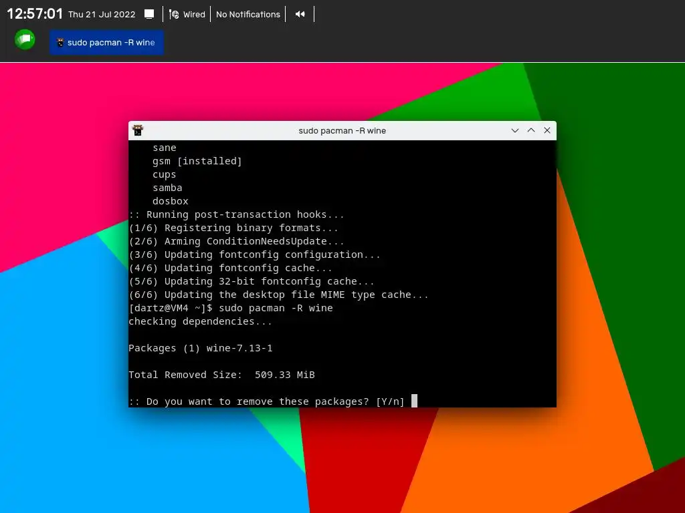Click the volume speaker icon in panel

tap(300, 15)
